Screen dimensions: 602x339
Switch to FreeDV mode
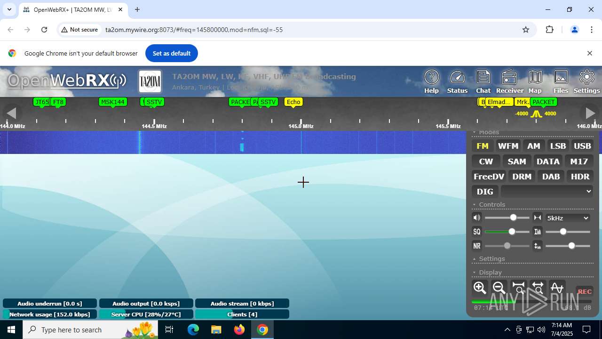coord(489,177)
